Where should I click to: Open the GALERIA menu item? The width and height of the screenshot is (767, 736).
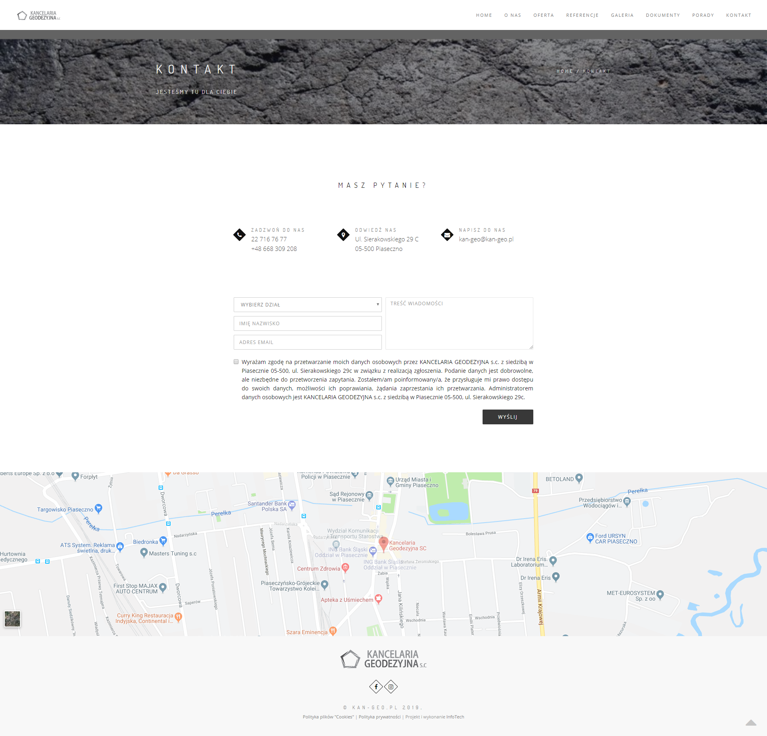622,15
